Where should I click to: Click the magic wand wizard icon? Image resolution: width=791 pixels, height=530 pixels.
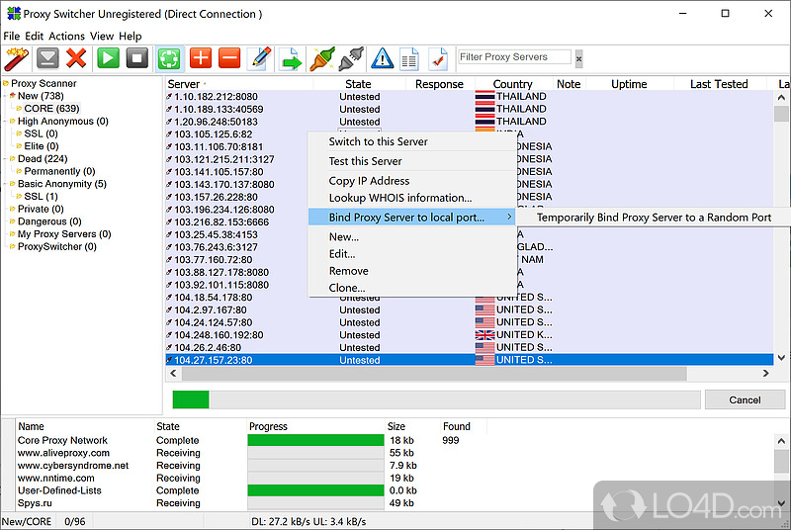click(16, 58)
